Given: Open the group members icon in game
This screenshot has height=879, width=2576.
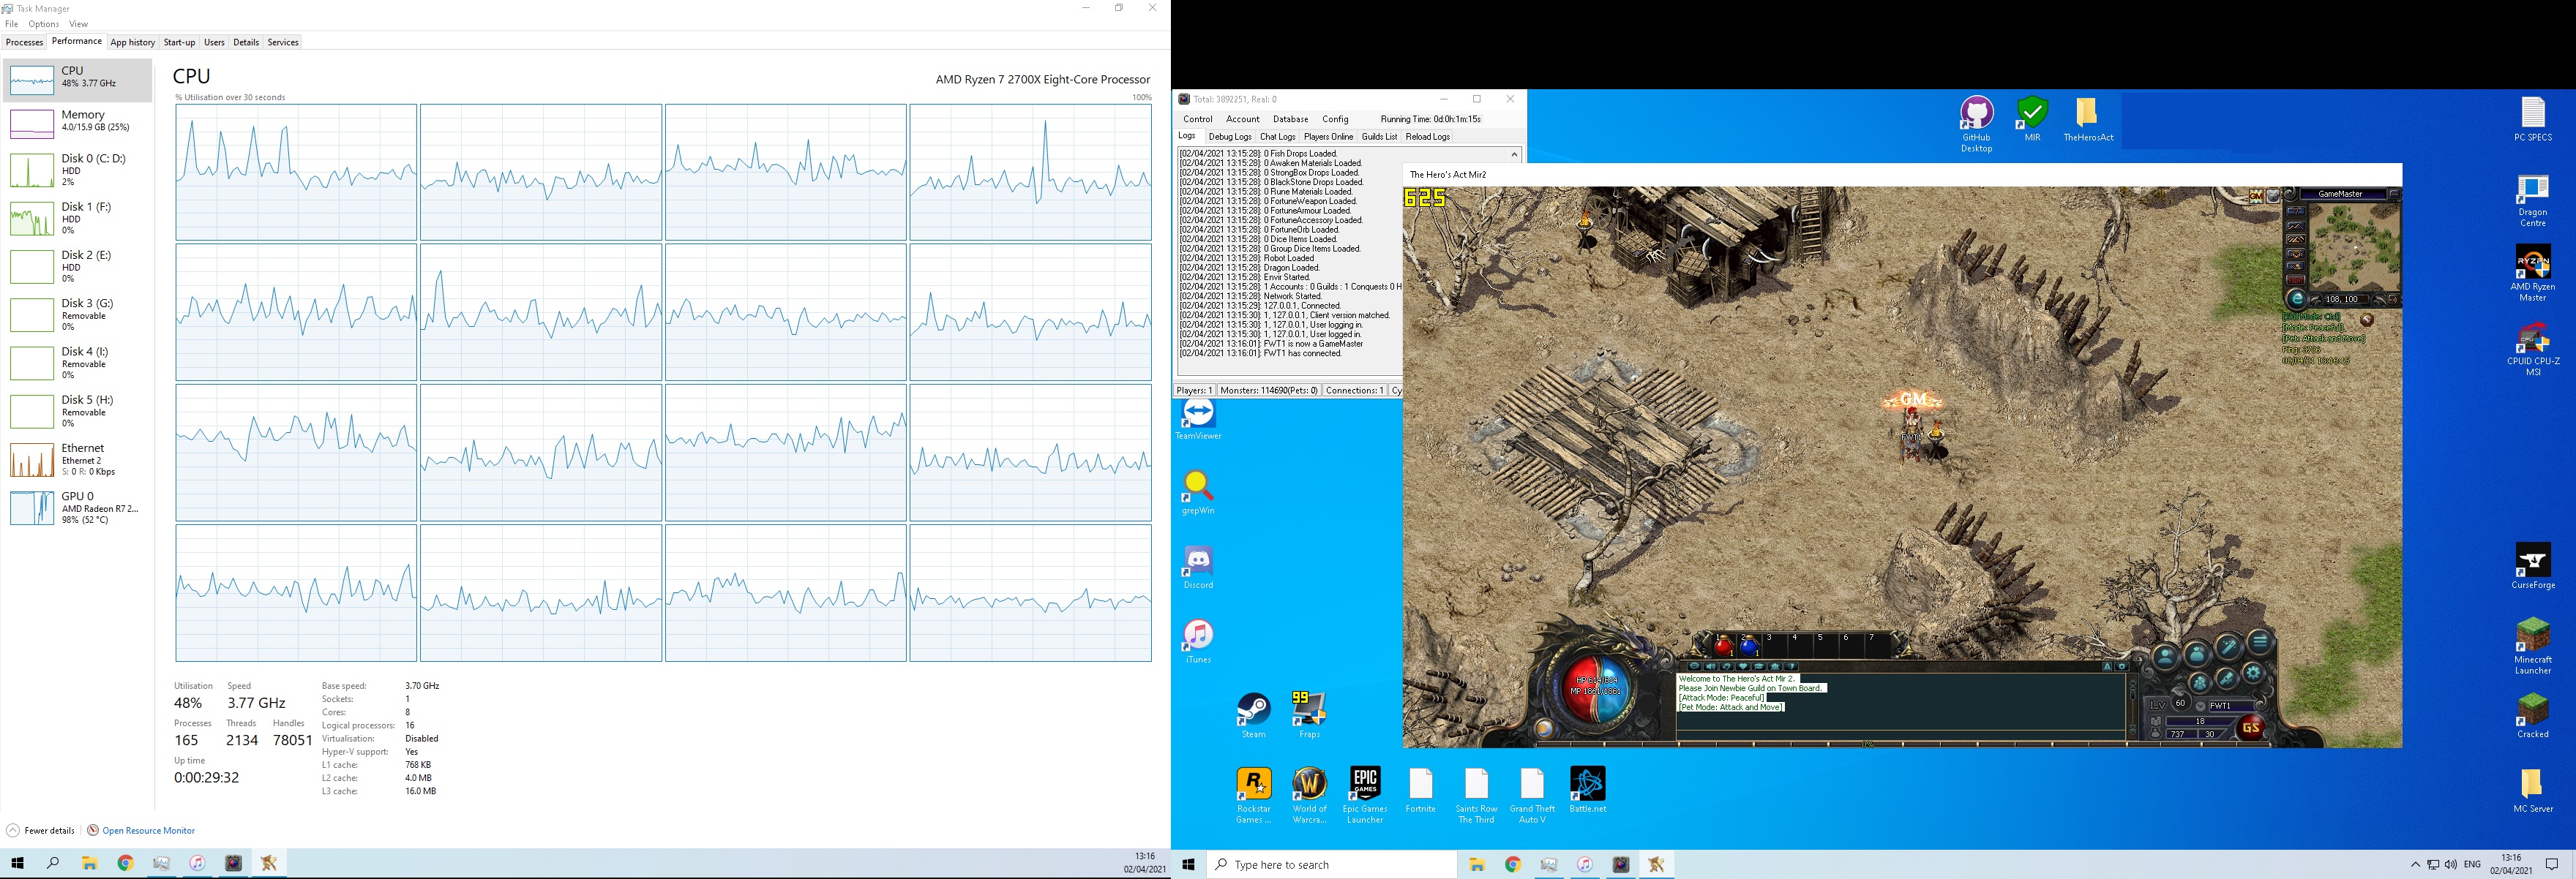Looking at the screenshot, I should click(2200, 683).
